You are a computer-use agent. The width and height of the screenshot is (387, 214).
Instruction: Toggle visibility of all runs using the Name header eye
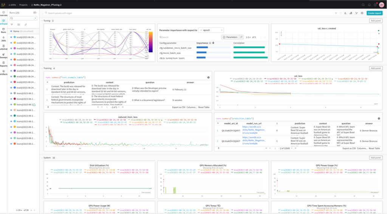click(x=11, y=31)
